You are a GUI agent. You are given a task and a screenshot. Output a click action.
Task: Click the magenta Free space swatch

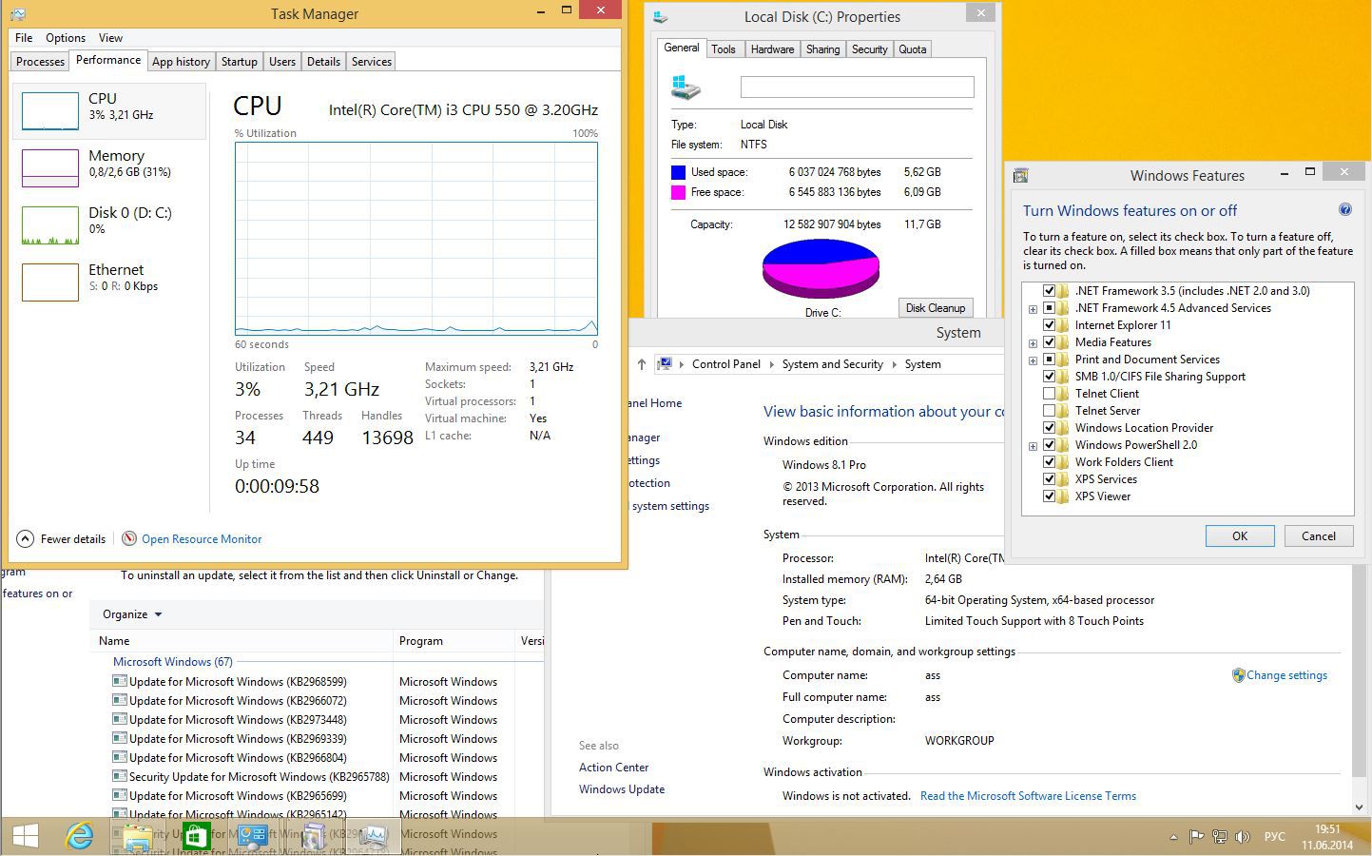678,192
